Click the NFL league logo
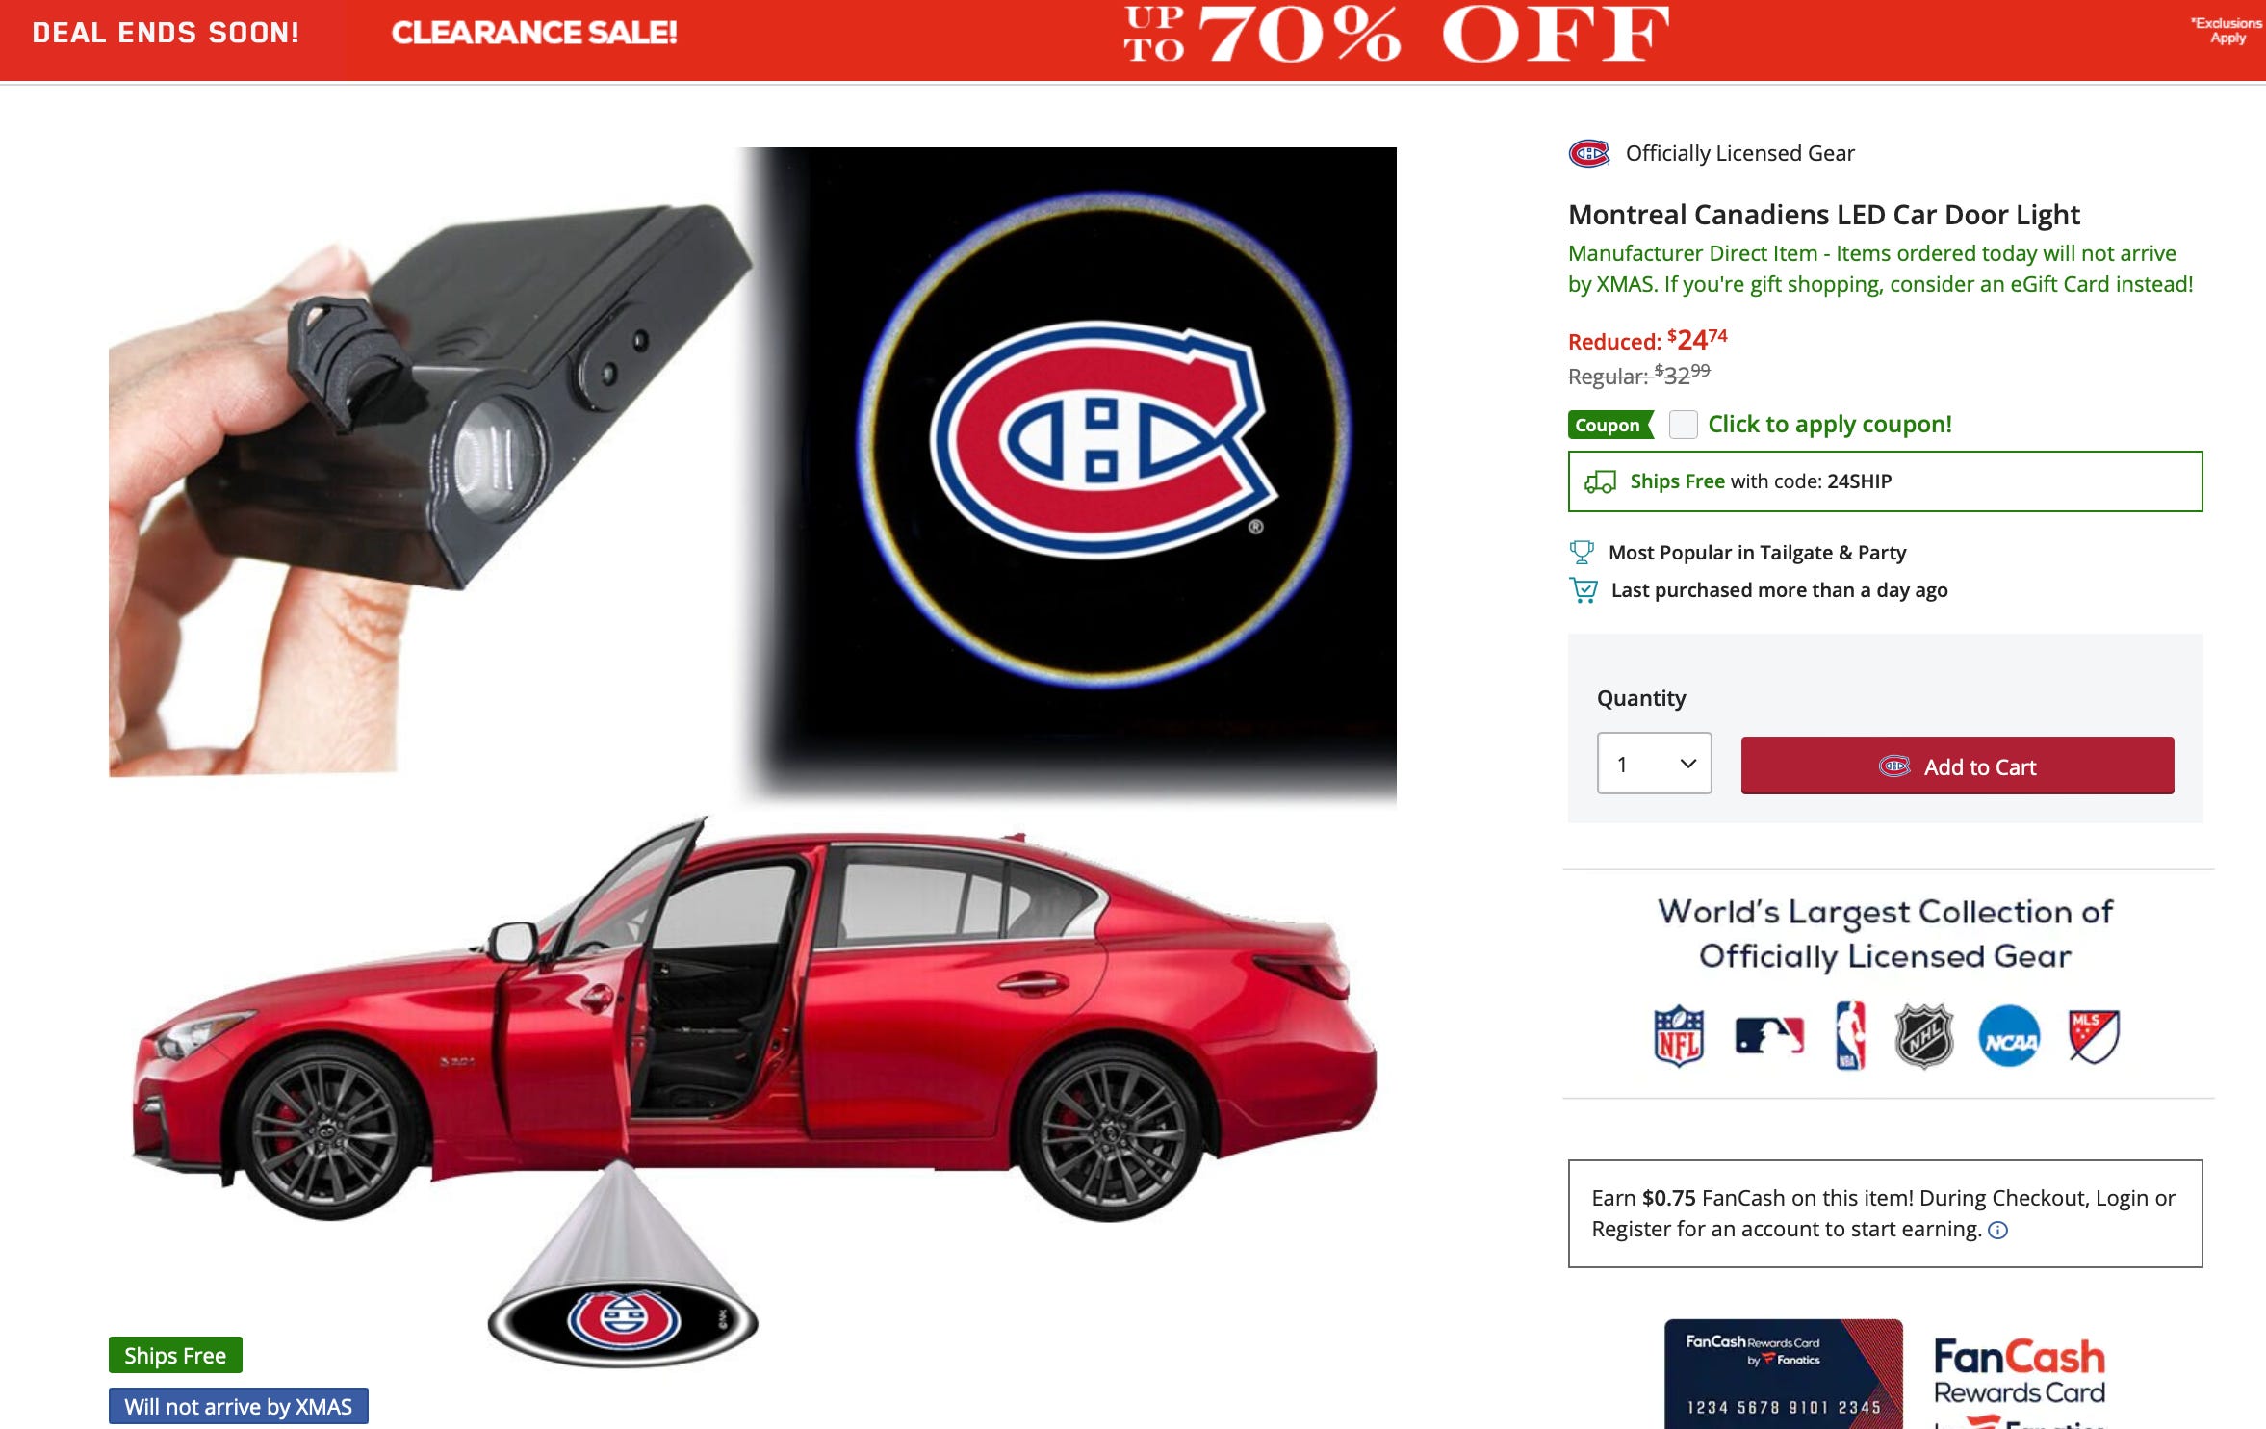The height and width of the screenshot is (1429, 2266). pos(1679,1036)
